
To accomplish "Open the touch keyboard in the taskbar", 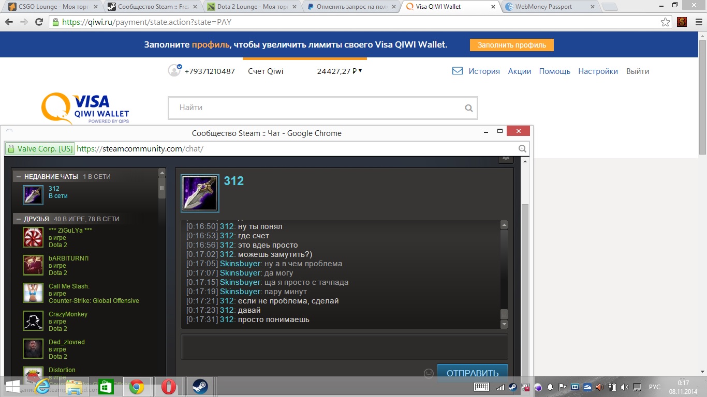I will (x=481, y=387).
